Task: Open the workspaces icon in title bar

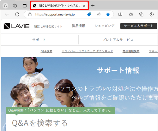Action: click(x=15, y=6)
